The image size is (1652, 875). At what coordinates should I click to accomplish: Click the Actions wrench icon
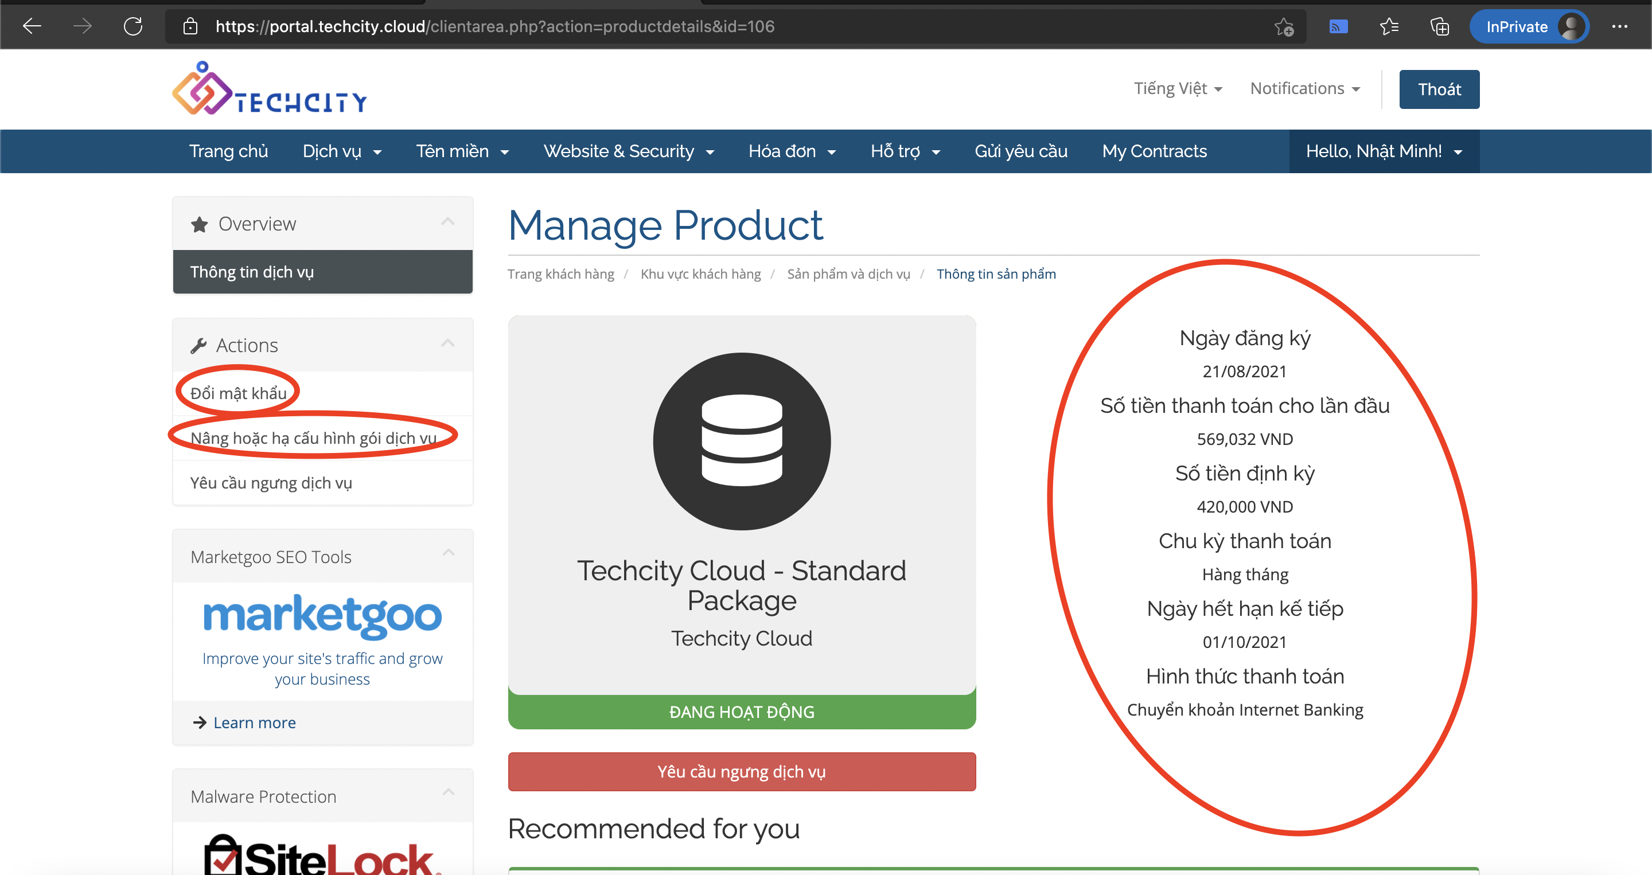click(199, 346)
